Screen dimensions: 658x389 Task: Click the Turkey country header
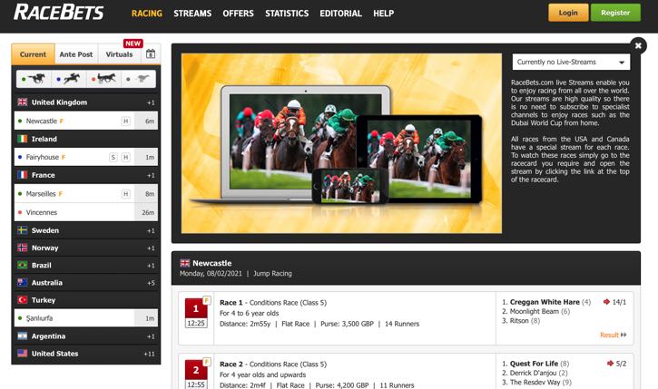(x=86, y=300)
